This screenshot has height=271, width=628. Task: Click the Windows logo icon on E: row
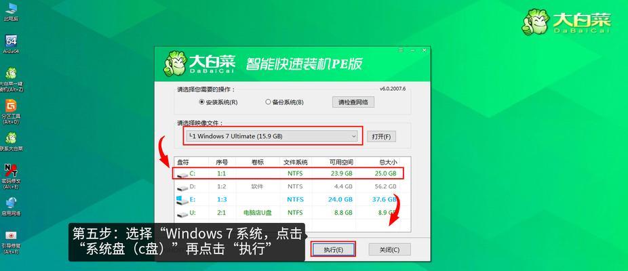(x=182, y=199)
